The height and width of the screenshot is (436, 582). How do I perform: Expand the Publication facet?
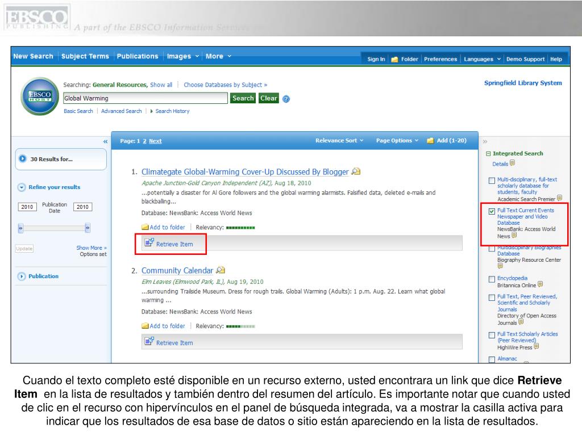22,276
